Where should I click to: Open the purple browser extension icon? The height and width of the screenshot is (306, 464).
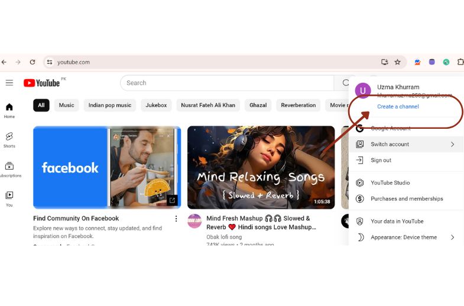pos(431,62)
